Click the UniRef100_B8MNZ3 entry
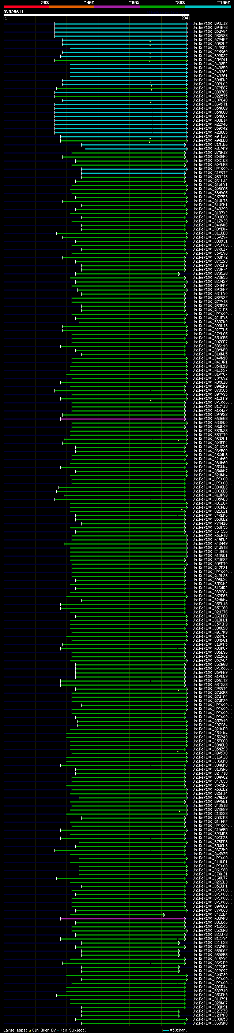Image resolution: width=234 pixels, height=1033 pixels. [x=210, y=431]
